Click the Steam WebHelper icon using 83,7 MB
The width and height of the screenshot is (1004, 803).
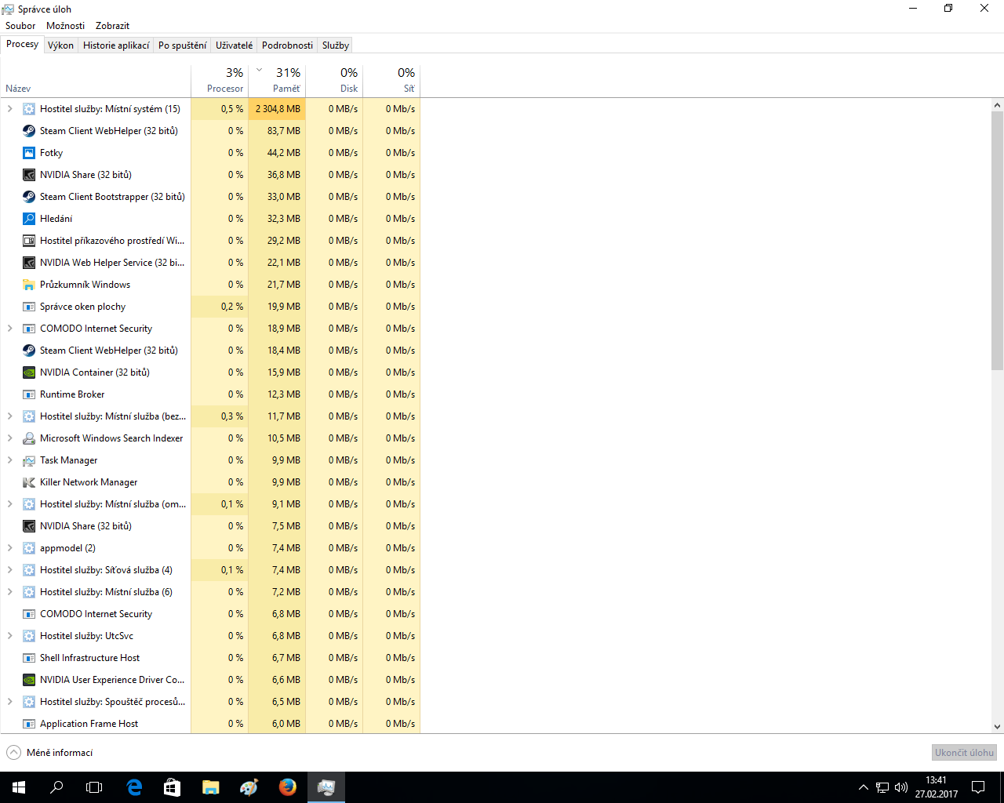click(29, 131)
